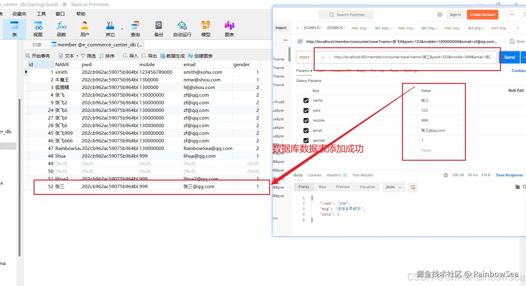Open the 视图 (View) section in Navicat
The width and height of the screenshot is (526, 286).
(38, 29)
